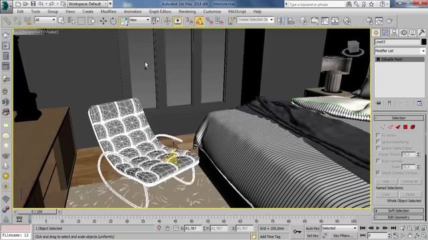Click the Set Key button
The height and width of the screenshot is (240, 428).
click(312, 235)
